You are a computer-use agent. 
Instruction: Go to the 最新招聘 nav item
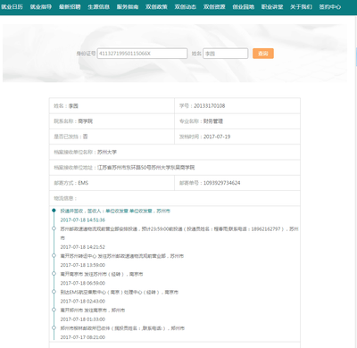tap(70, 7)
